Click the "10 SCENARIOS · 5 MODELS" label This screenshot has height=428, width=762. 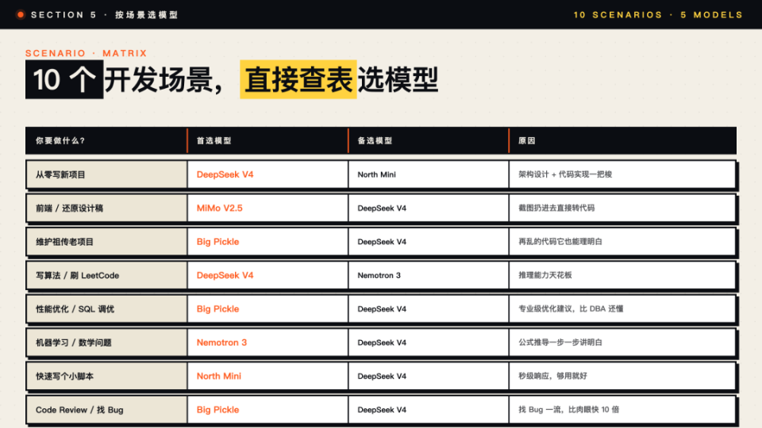pos(658,15)
